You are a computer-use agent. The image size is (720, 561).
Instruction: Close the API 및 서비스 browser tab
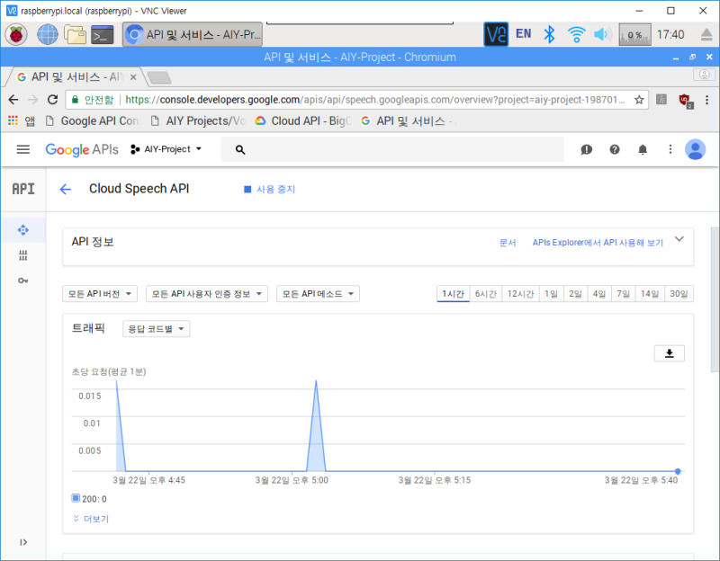tap(133, 77)
